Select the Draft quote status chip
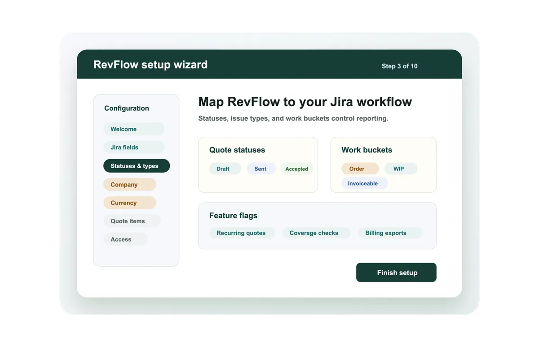 225,169
